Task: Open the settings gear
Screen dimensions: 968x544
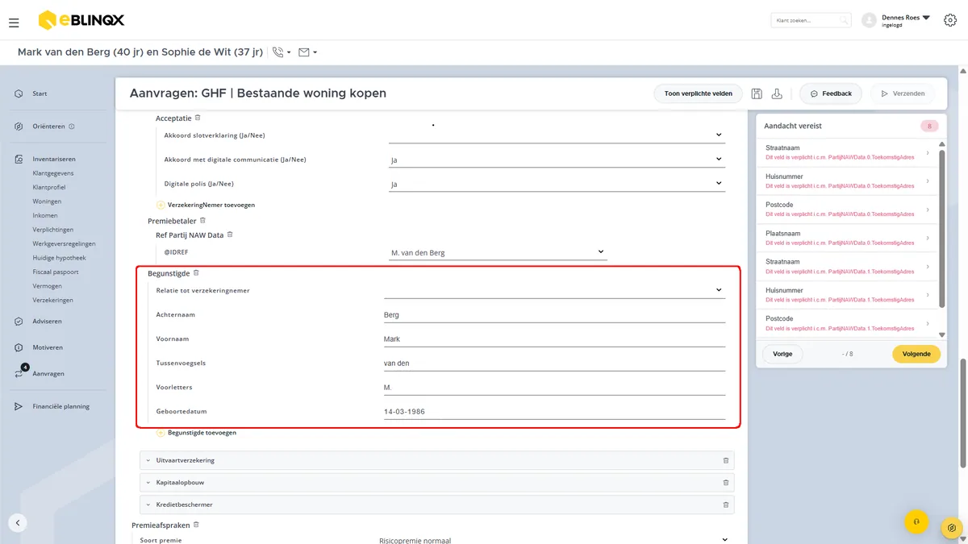Action: pos(949,20)
